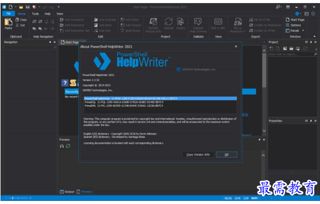Open the Customize Quick Access Toolbar arrow
The width and height of the screenshot is (320, 204).
[58, 7]
